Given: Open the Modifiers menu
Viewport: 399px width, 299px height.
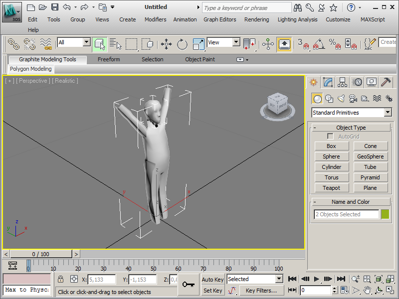Looking at the screenshot, I should [155, 19].
